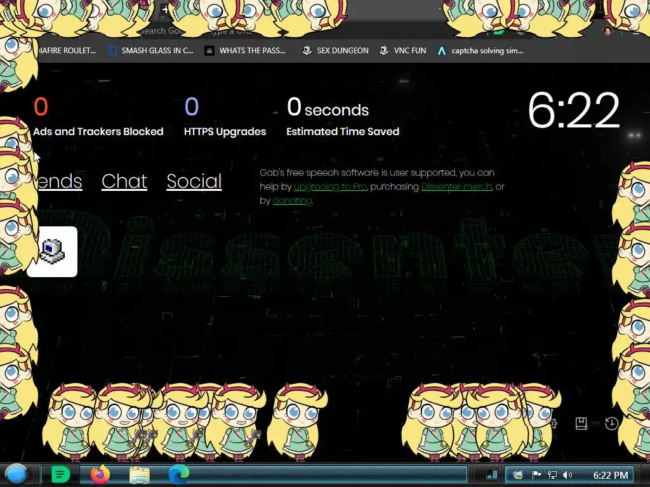
Task: Click the Chat link
Action: [124, 181]
